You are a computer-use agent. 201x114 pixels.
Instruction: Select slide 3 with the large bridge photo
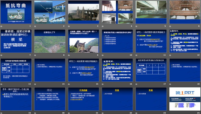tap(83, 12)
